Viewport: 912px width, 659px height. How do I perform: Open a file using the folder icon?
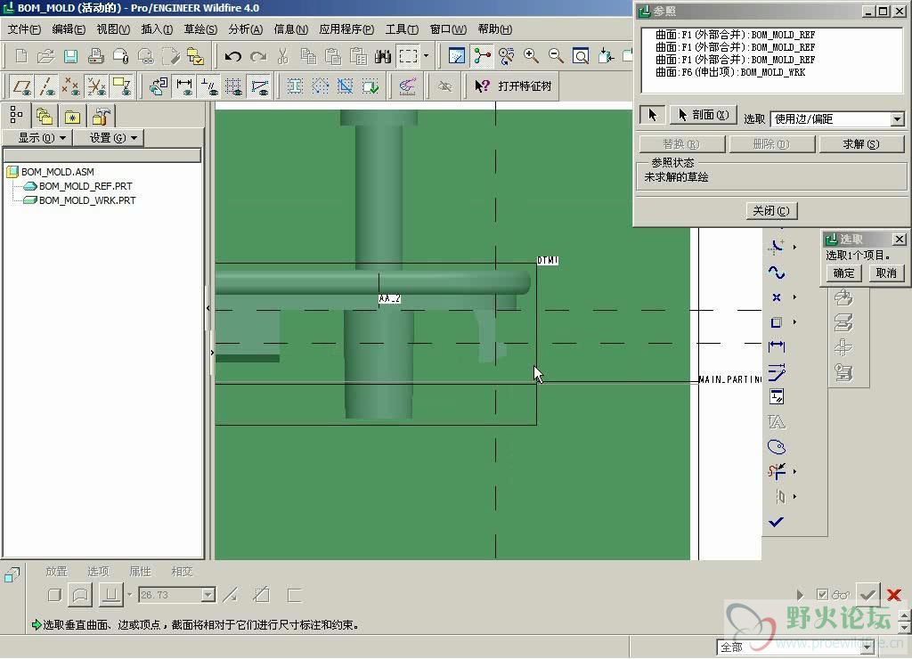pyautogui.click(x=45, y=56)
